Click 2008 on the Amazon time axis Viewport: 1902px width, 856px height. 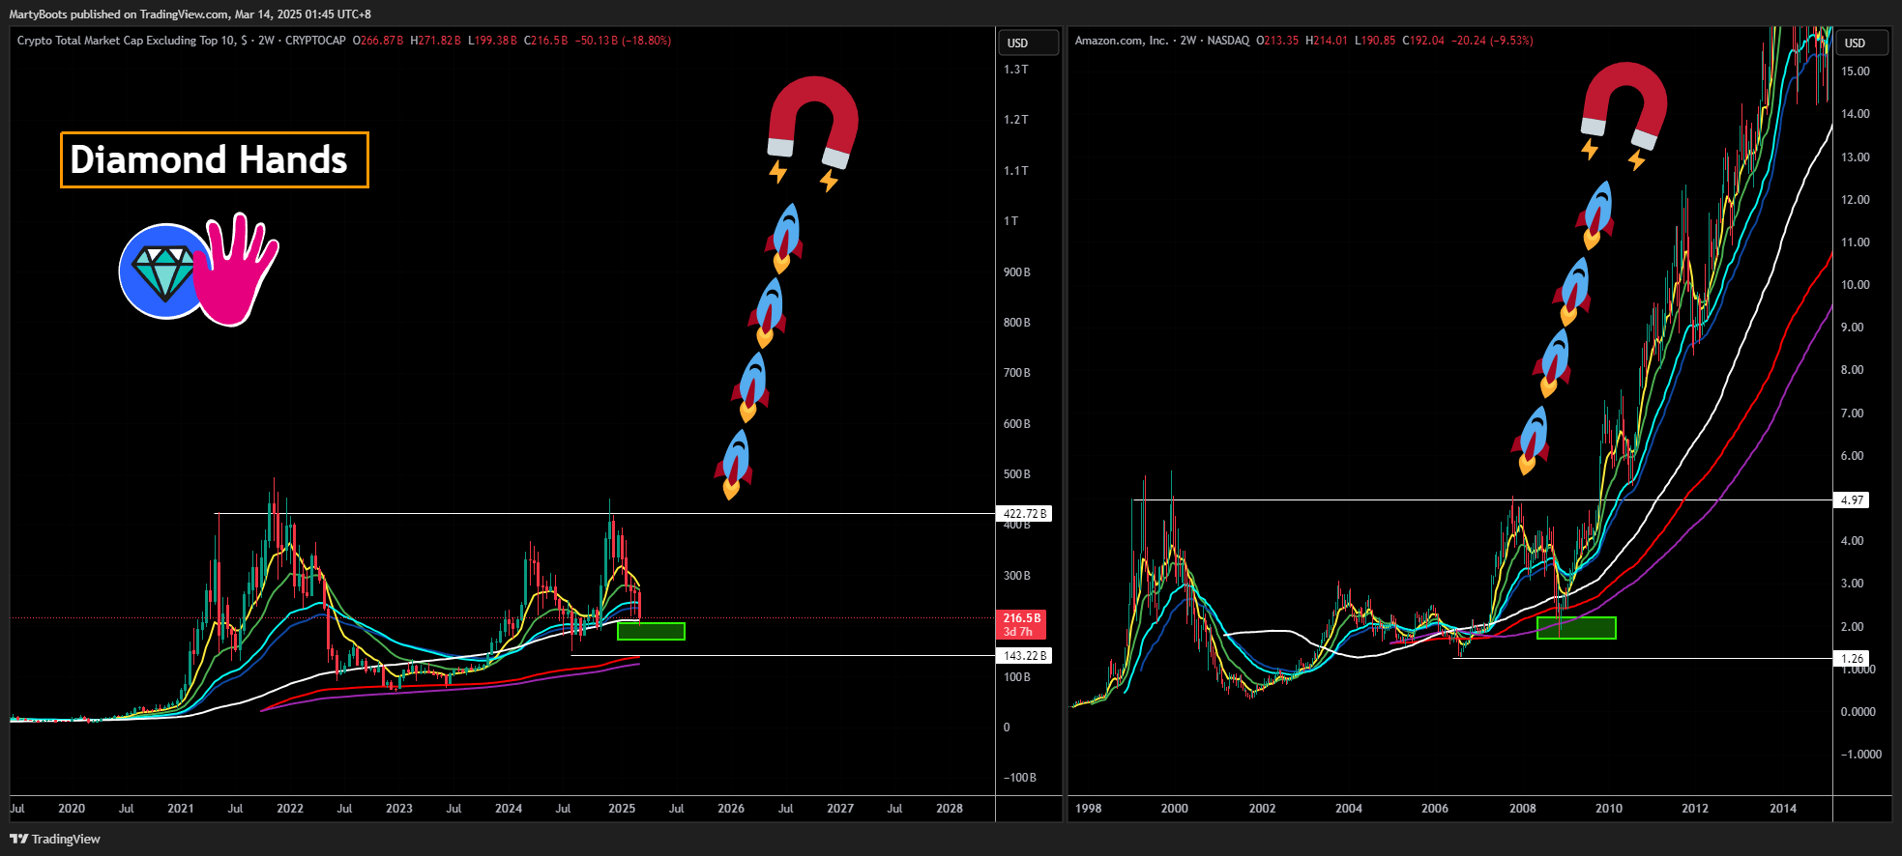(x=1523, y=809)
